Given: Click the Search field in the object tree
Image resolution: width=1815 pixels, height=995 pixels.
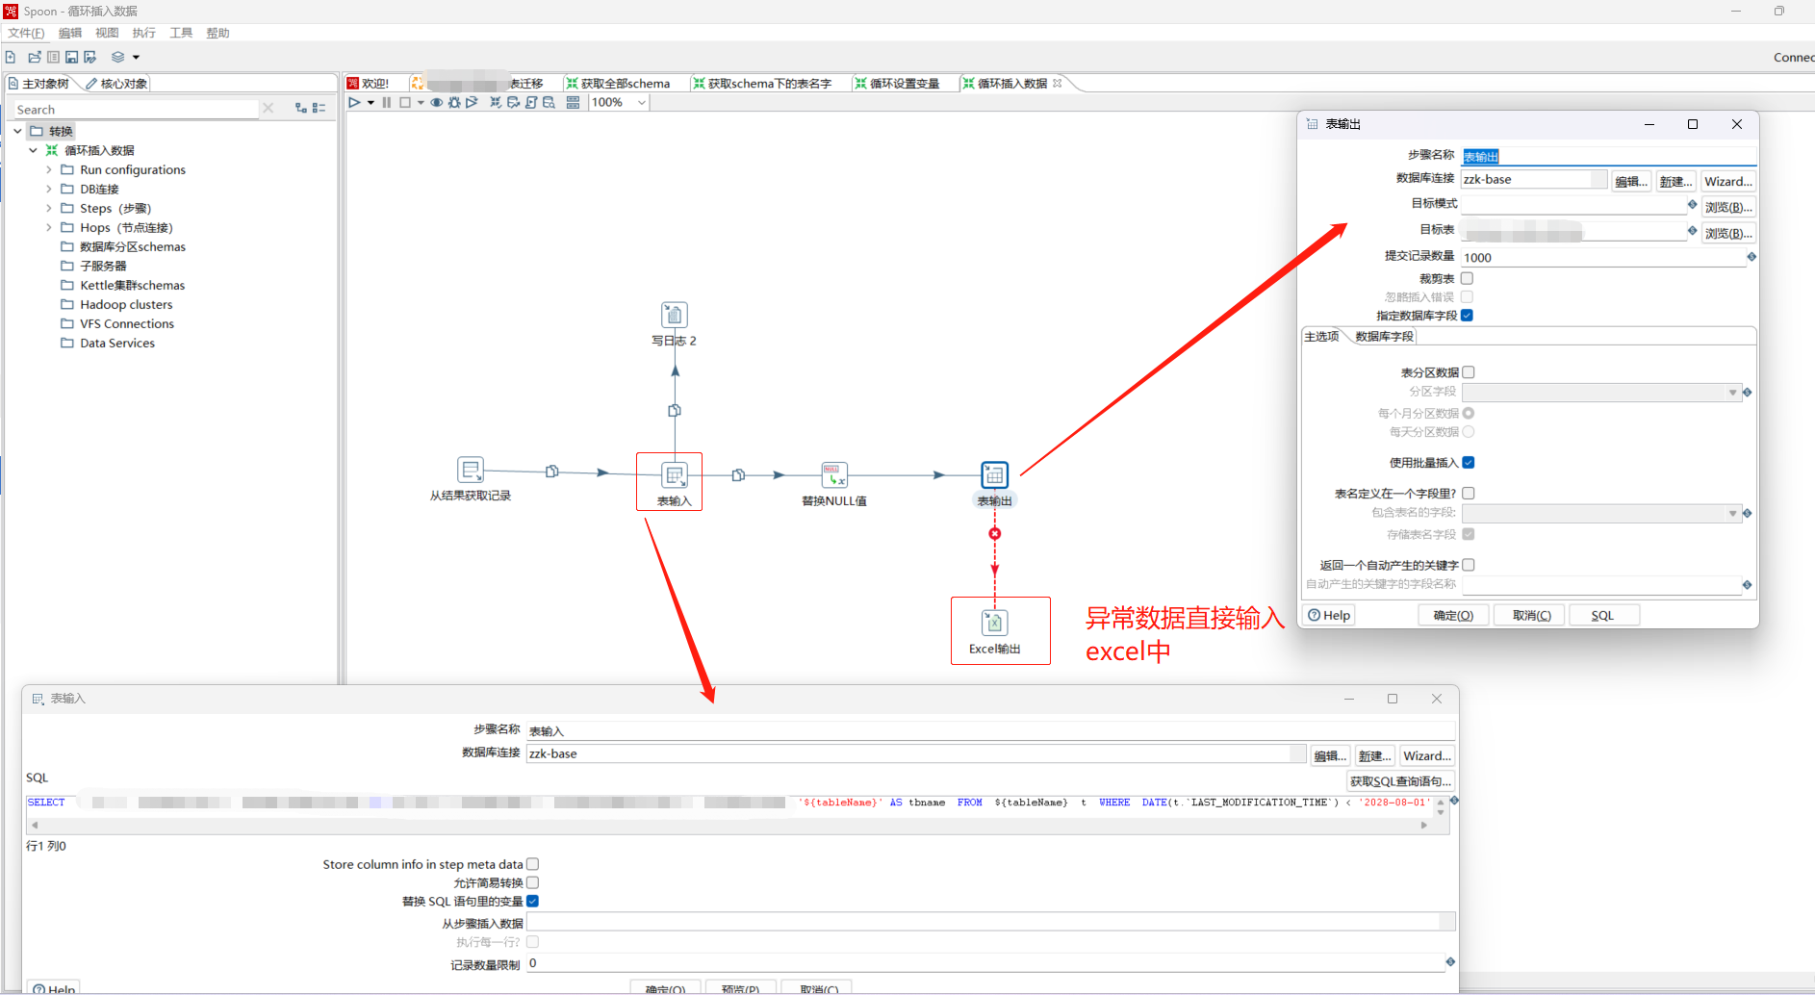Looking at the screenshot, I should pos(136,109).
